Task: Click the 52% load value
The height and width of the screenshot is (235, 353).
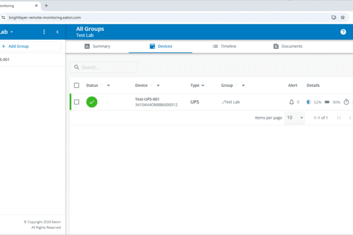Action: pyautogui.click(x=317, y=102)
